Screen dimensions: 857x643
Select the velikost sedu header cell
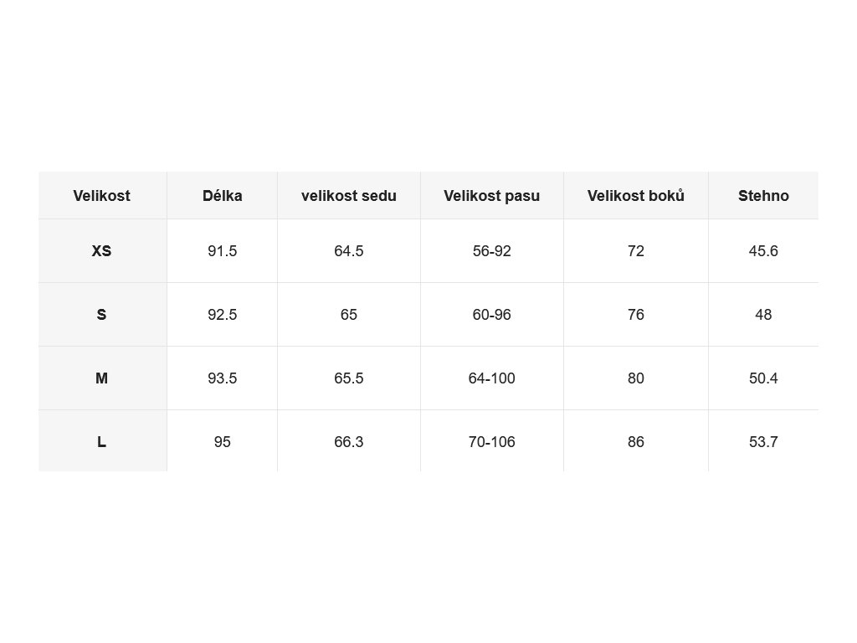(x=349, y=195)
